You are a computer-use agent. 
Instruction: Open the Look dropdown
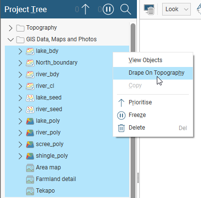click(176, 9)
